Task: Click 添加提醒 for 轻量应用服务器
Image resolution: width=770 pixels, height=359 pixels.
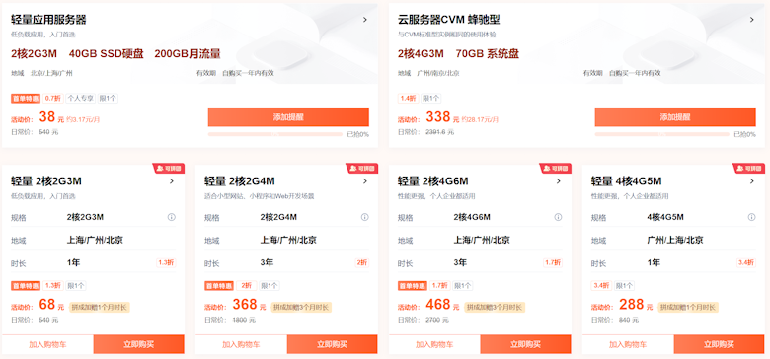Action: tap(288, 117)
